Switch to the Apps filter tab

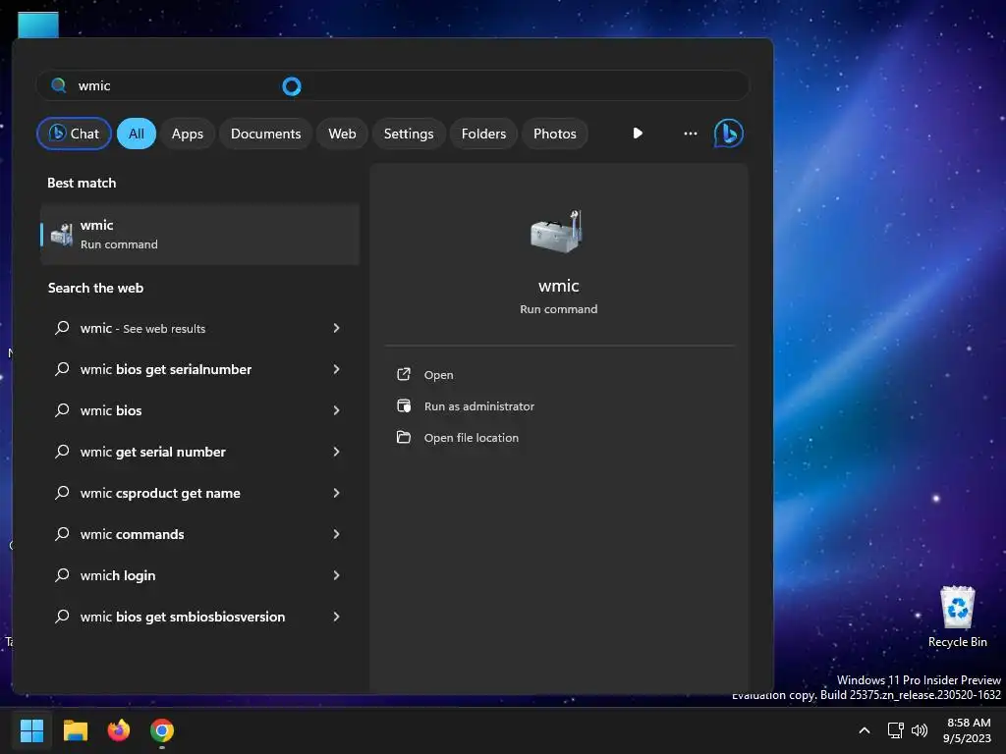tap(188, 134)
